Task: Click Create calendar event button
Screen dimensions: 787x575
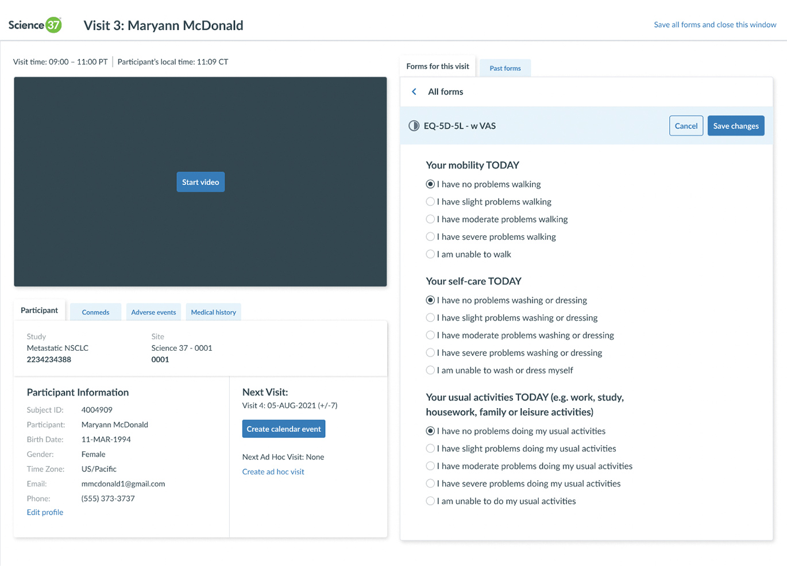Action: point(284,429)
